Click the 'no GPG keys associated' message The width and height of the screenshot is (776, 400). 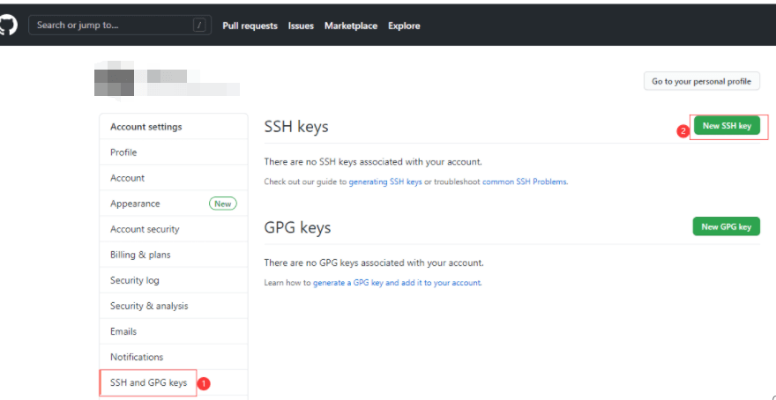[374, 263]
